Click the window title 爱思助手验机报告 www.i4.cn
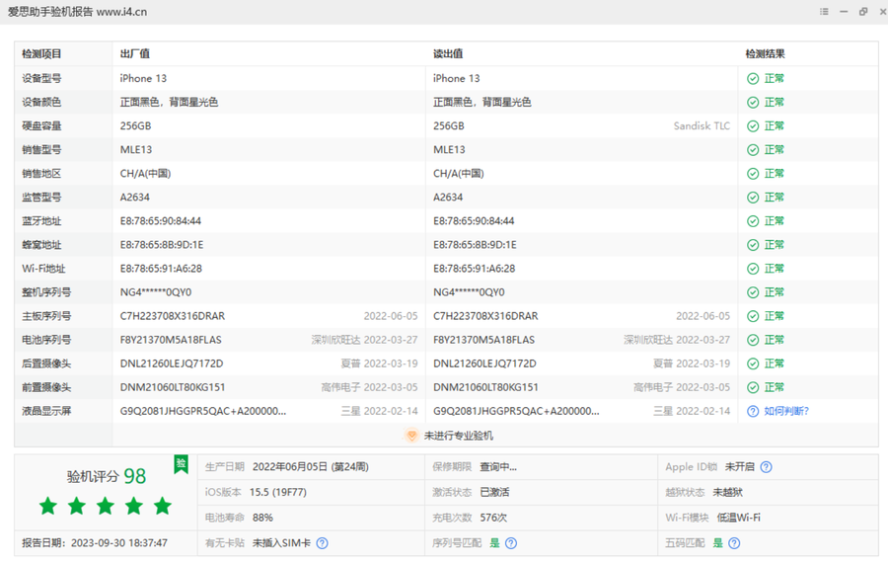Image resolution: width=888 pixels, height=564 pixels. 77,12
